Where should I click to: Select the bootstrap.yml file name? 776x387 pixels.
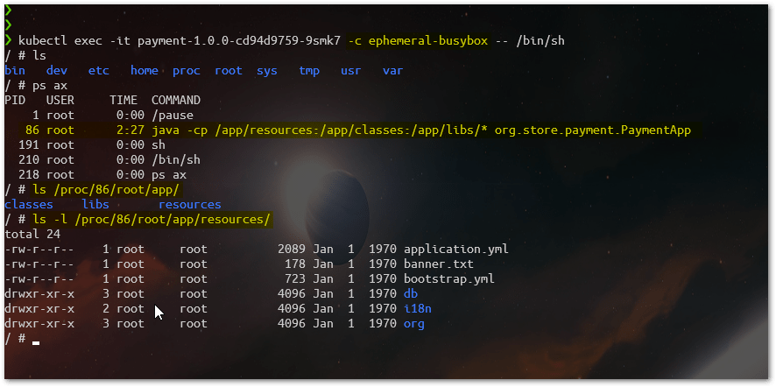(448, 279)
